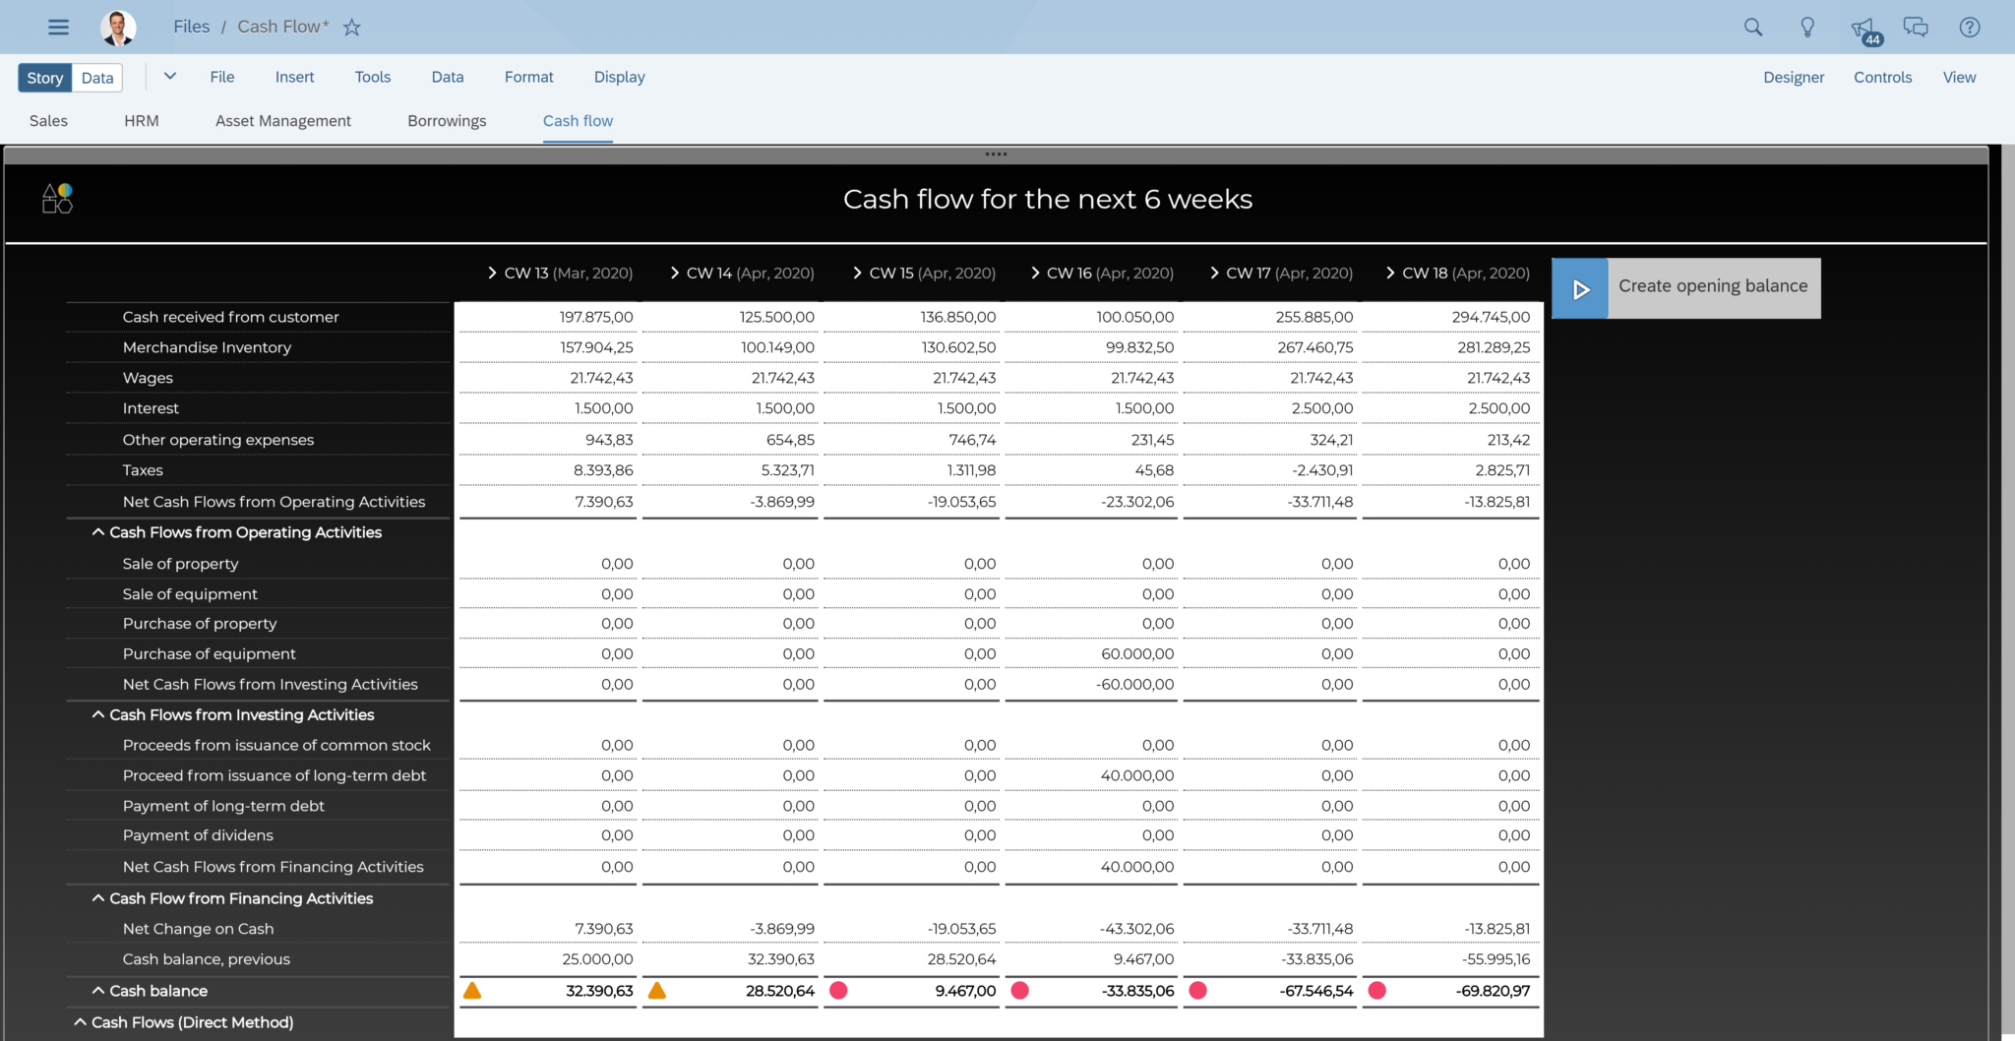The image size is (2015, 1041).
Task: Click the lightbulb insights icon
Action: coord(1807,28)
